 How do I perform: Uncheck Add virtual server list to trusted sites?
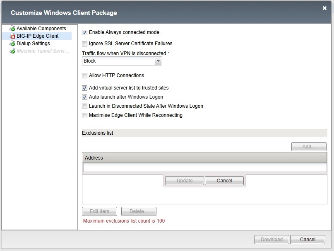tap(85, 88)
